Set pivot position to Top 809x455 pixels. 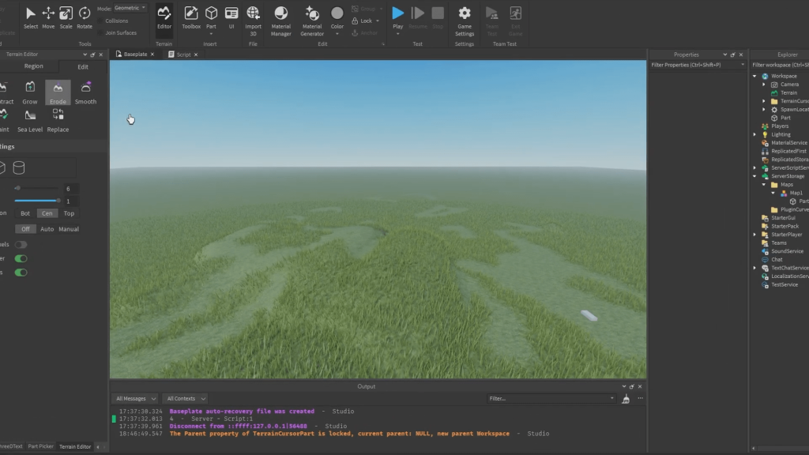(x=69, y=213)
